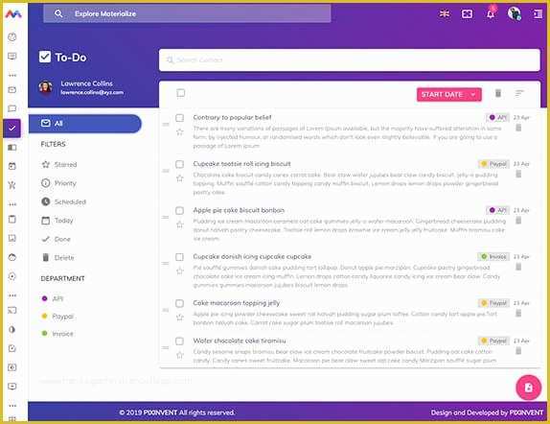
Task: Open the START DATE dropdown
Action: [x=449, y=95]
